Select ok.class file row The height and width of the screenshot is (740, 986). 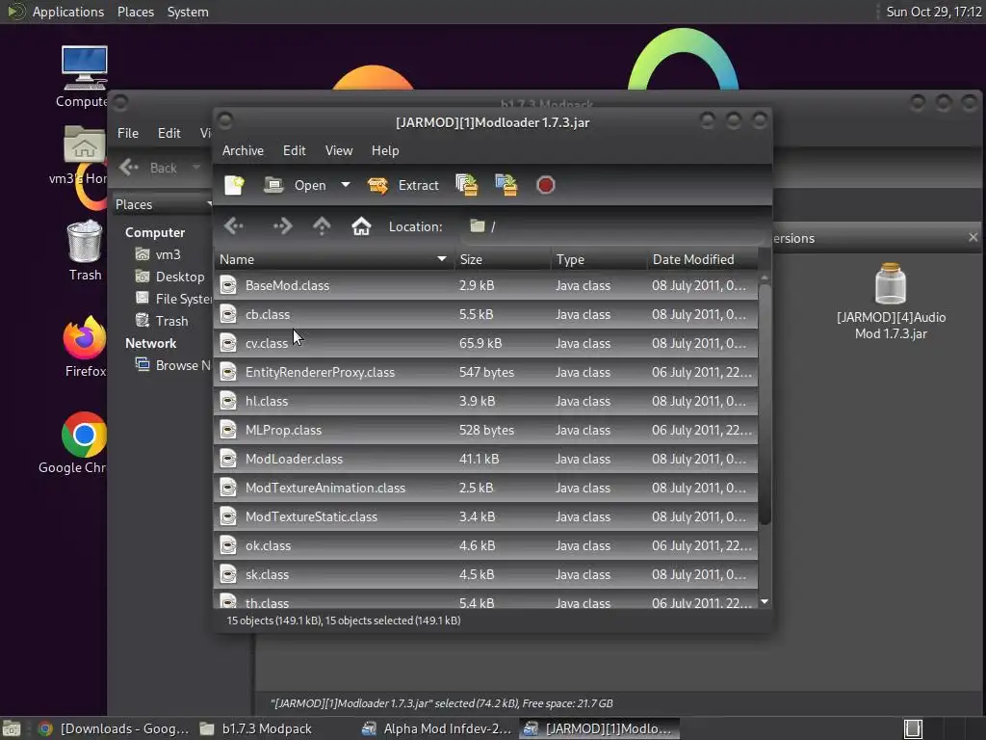485,545
